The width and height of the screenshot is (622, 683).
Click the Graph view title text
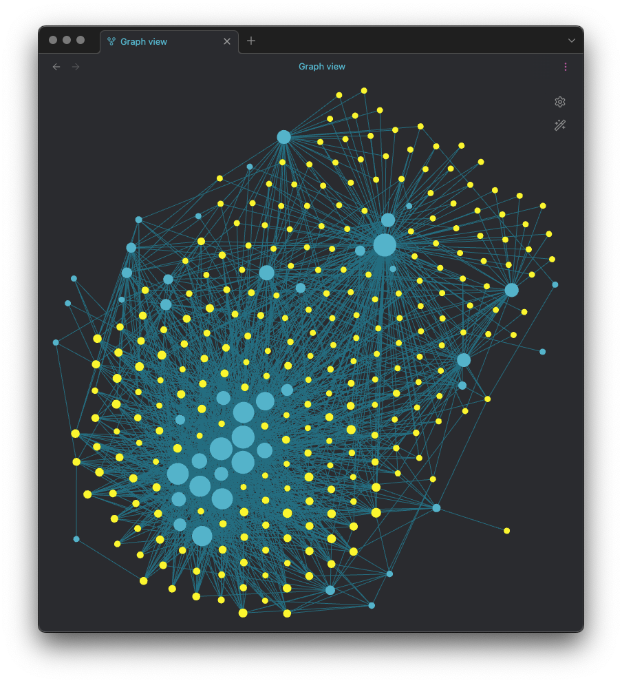pos(322,66)
